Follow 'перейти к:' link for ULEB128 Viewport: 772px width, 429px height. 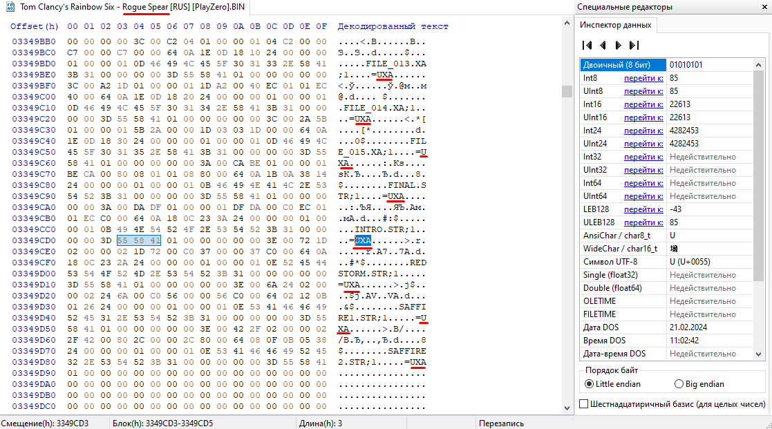point(643,222)
